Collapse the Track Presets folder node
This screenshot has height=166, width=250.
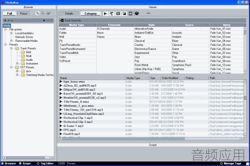point(11,49)
